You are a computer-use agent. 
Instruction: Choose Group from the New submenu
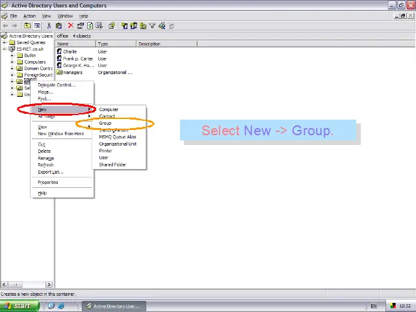[119, 123]
